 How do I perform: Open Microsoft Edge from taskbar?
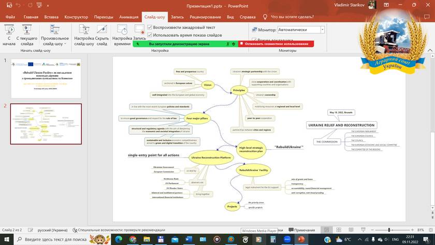click(119, 239)
